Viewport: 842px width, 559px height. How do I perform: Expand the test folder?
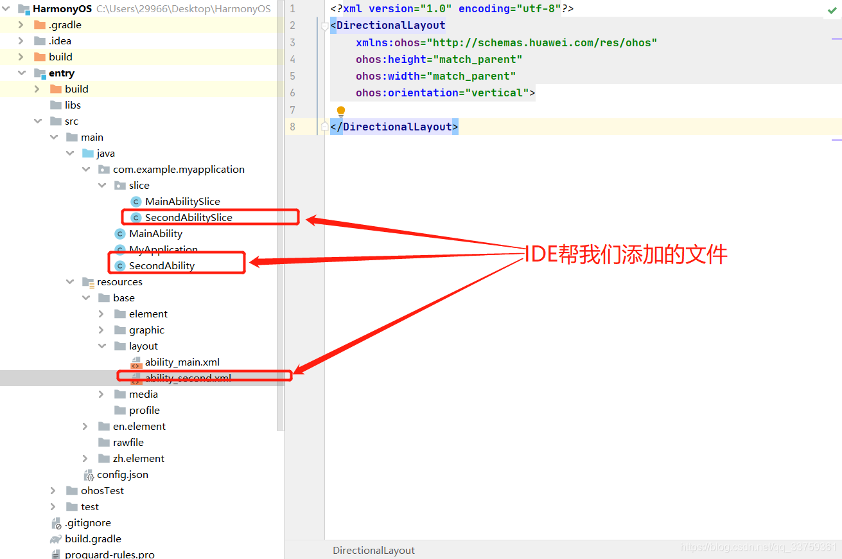[x=53, y=507]
